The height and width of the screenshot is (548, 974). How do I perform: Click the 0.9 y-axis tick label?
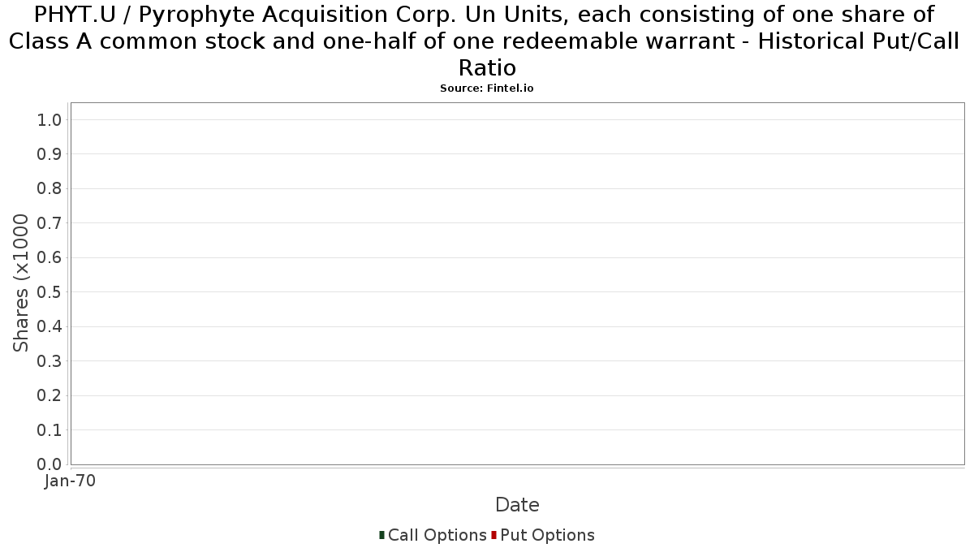pos(50,154)
